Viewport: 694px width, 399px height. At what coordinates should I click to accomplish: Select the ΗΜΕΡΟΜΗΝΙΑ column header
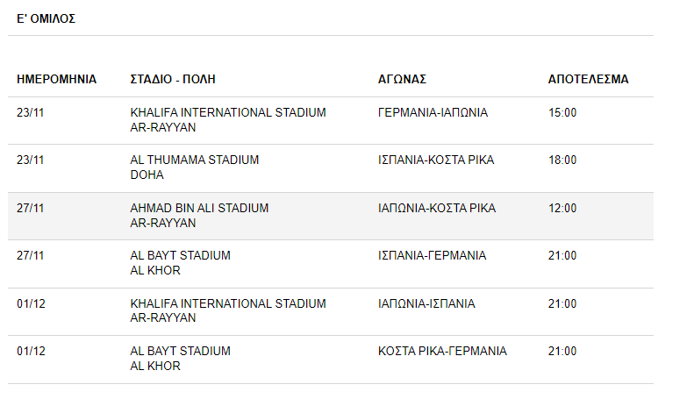(x=57, y=79)
